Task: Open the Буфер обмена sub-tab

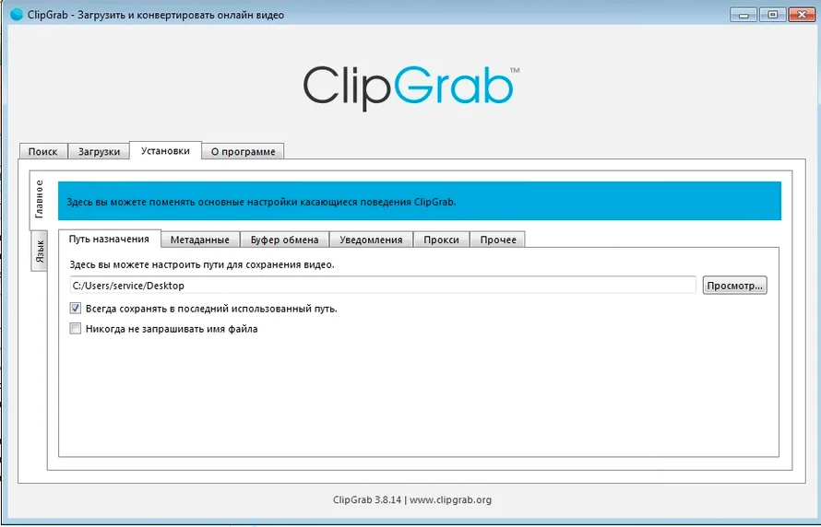Action: click(x=284, y=240)
